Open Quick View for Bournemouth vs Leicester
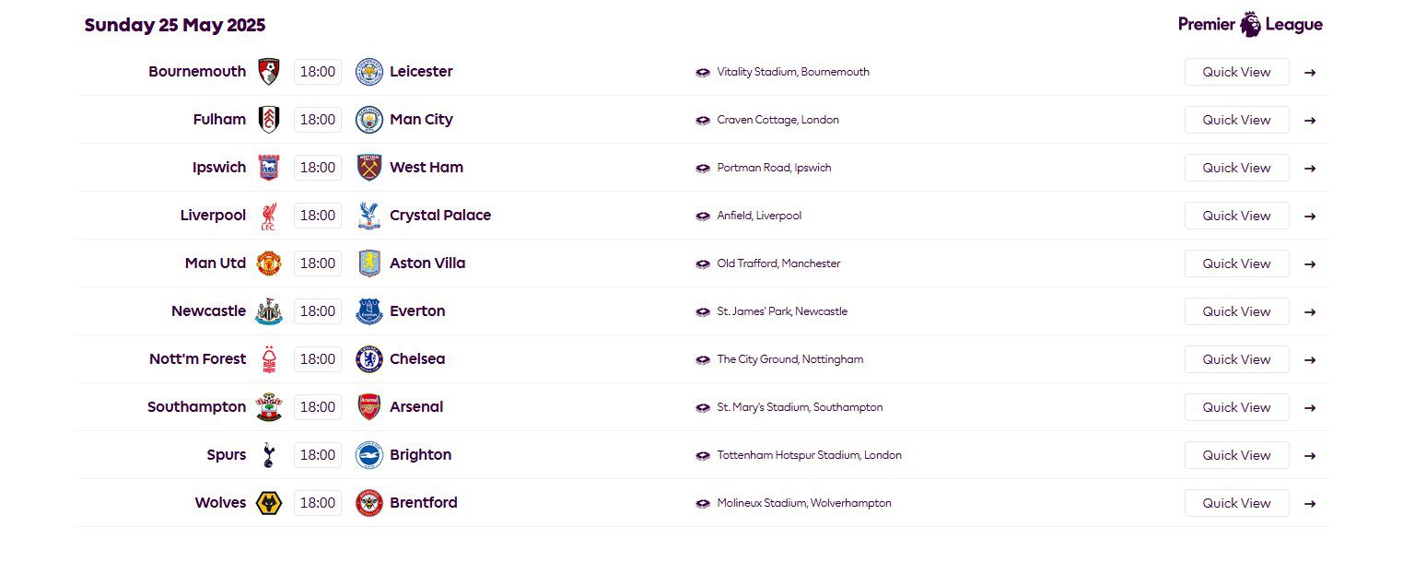This screenshot has width=1403, height=562. click(x=1236, y=72)
